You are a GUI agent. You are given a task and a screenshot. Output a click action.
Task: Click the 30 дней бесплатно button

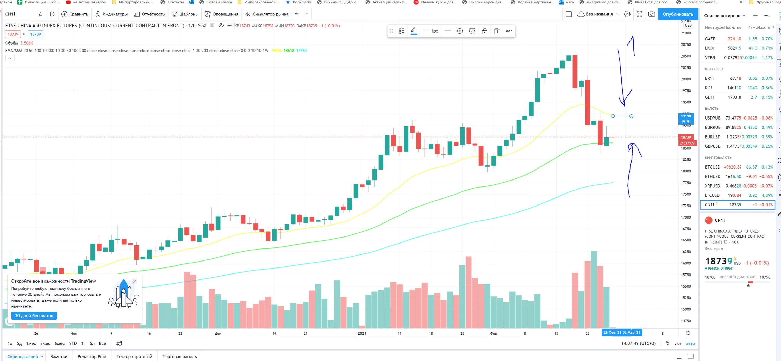click(x=34, y=315)
